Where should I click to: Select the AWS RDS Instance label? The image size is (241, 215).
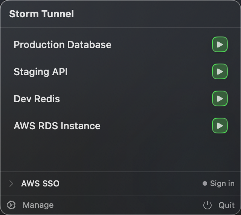[57, 126]
